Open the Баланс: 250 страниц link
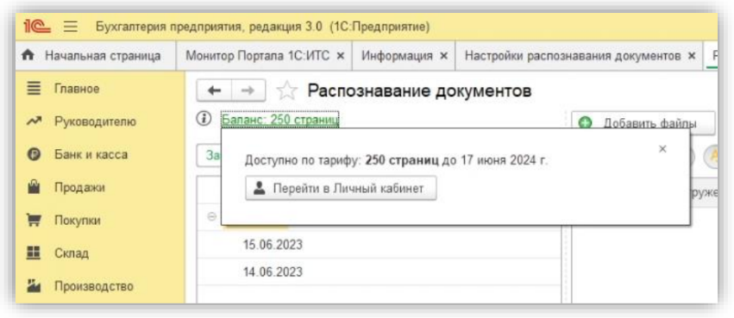 tap(280, 120)
